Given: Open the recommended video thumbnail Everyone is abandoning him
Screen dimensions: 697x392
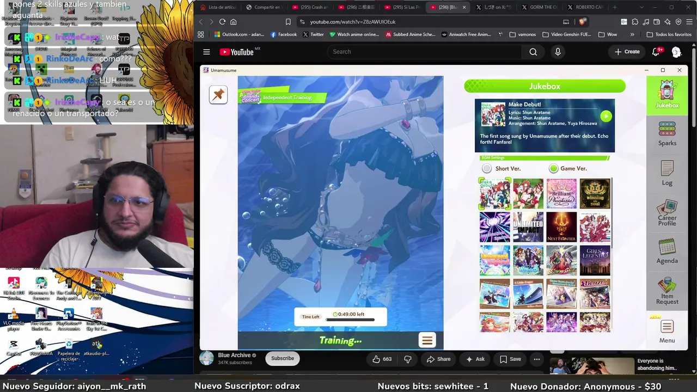Looking at the screenshot, I should coord(591,365).
